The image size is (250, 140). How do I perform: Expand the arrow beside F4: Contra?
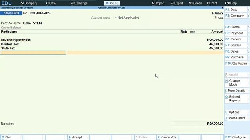point(248,27)
